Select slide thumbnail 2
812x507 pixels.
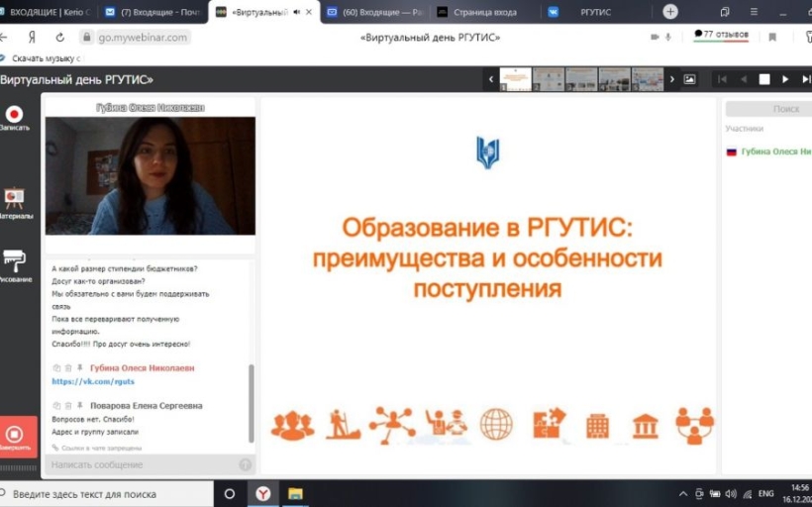[x=549, y=79]
